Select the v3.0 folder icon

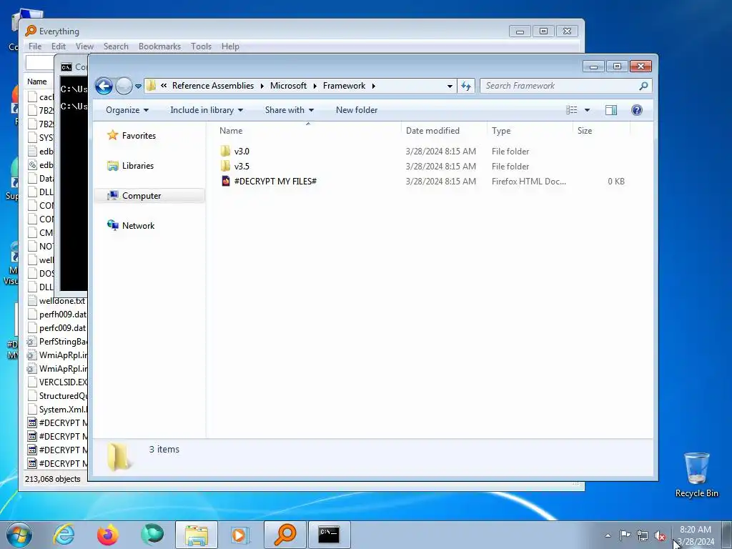coord(225,152)
